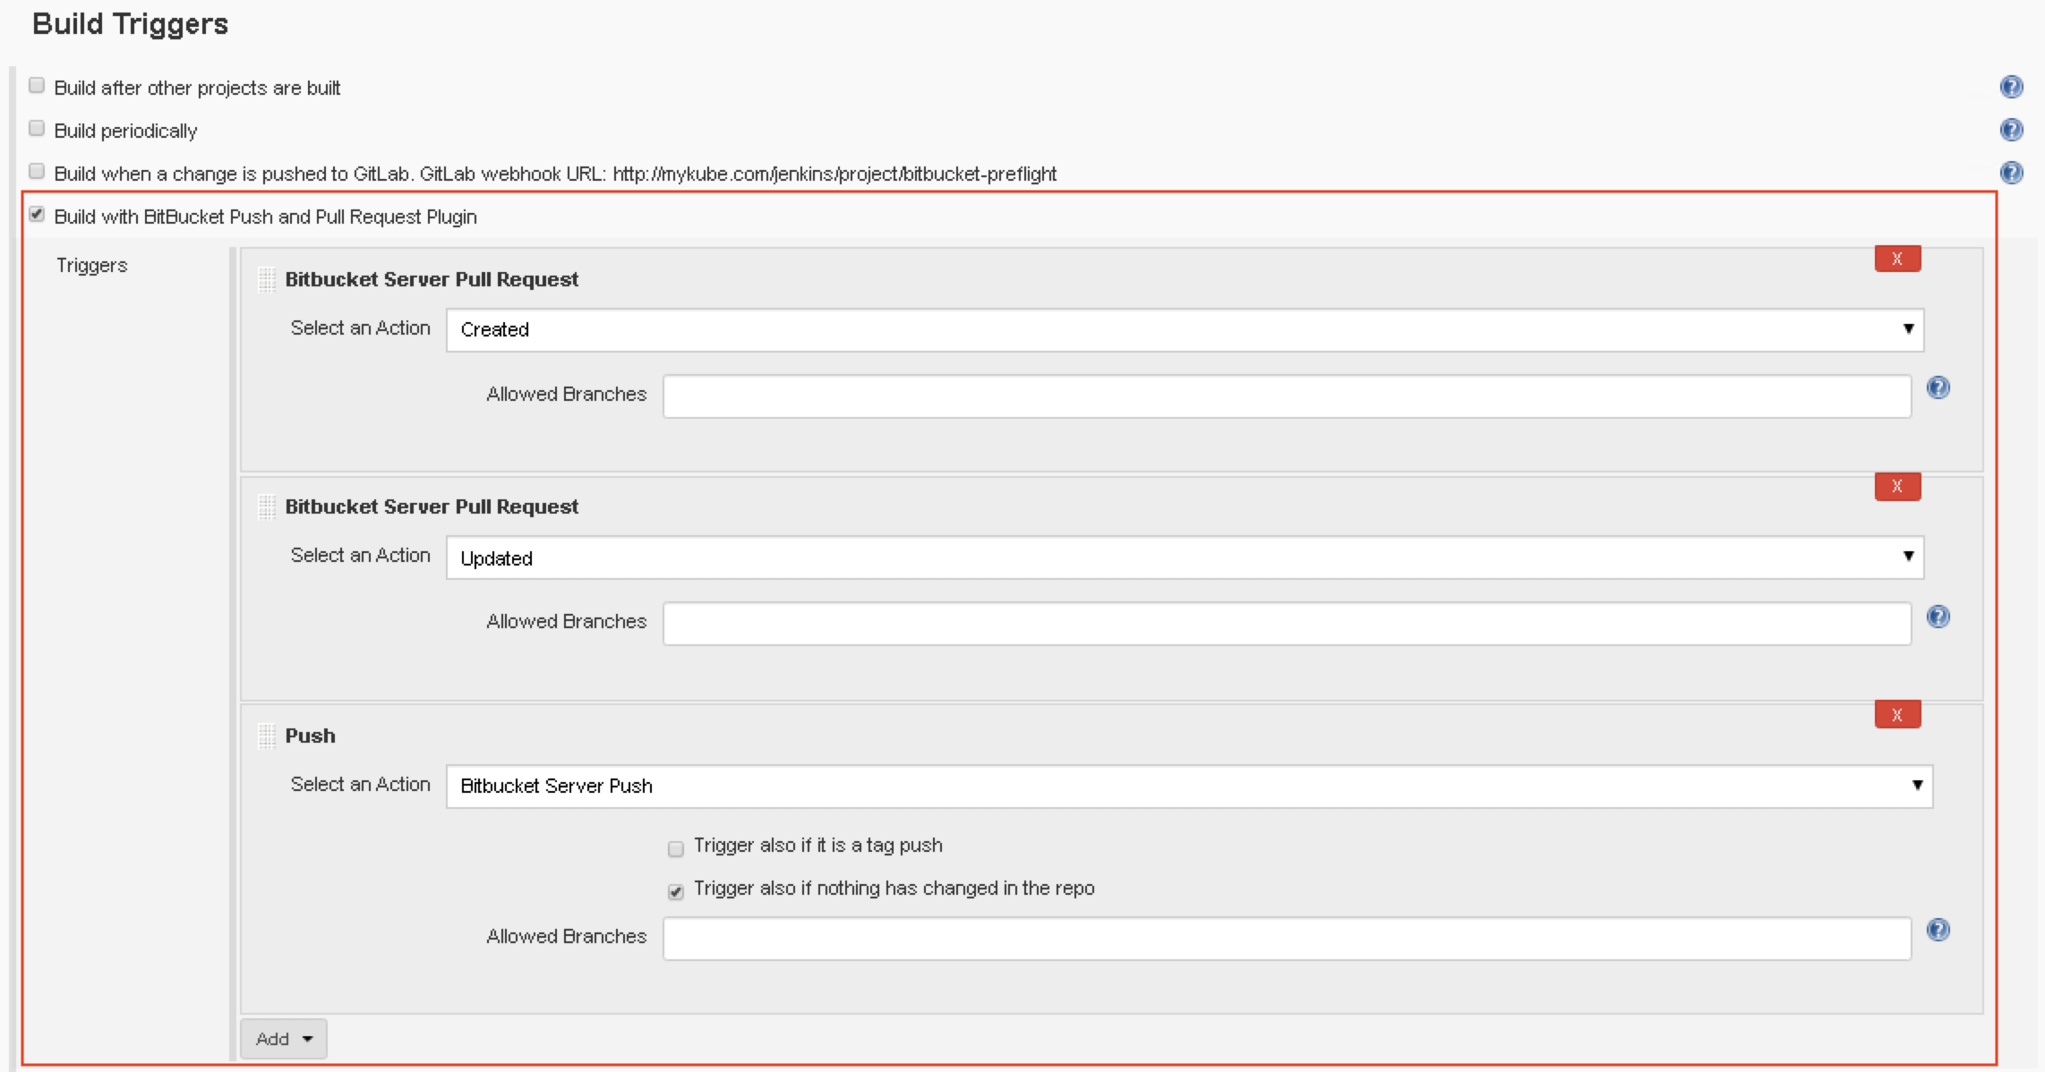Delete the Created Pull Request trigger
The height and width of the screenshot is (1072, 2045).
[1897, 259]
